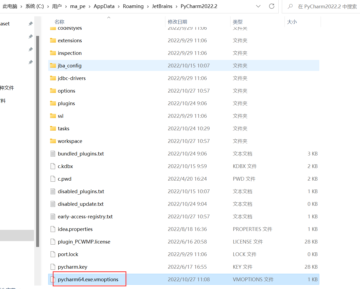Select the folder name workspace
The width and height of the screenshot is (360, 289).
tap(70, 141)
